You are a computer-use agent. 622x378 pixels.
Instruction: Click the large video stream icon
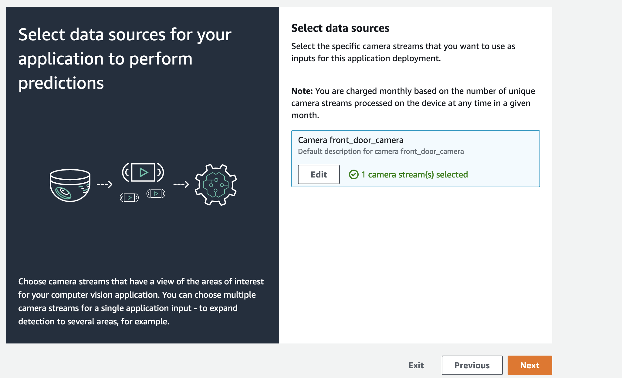tap(143, 172)
